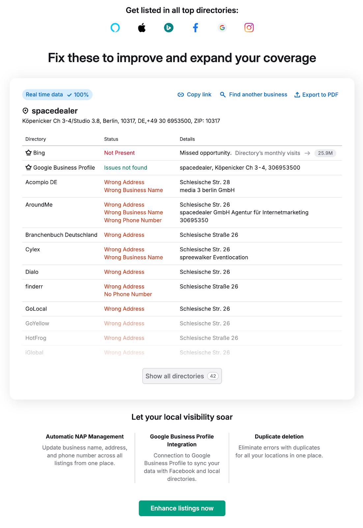The image size is (363, 528).
Task: Click the Not Present status for Bing
Action: point(120,153)
